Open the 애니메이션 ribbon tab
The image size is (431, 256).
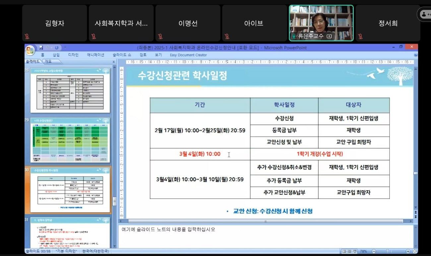click(x=95, y=55)
